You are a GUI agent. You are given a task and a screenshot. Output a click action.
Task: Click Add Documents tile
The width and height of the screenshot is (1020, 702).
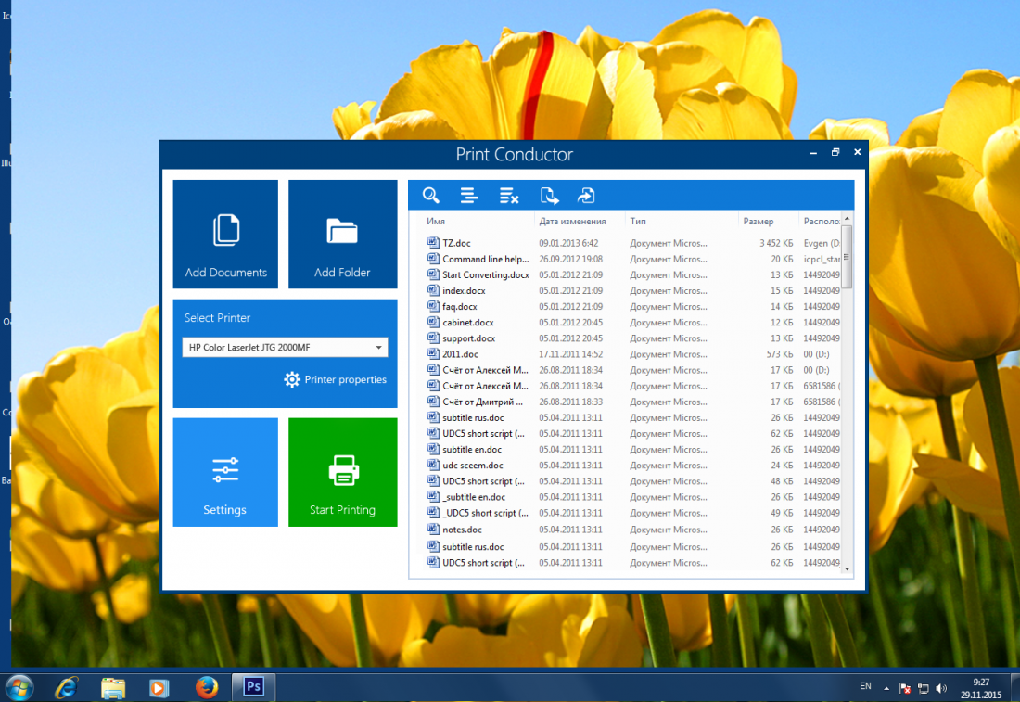click(x=225, y=235)
